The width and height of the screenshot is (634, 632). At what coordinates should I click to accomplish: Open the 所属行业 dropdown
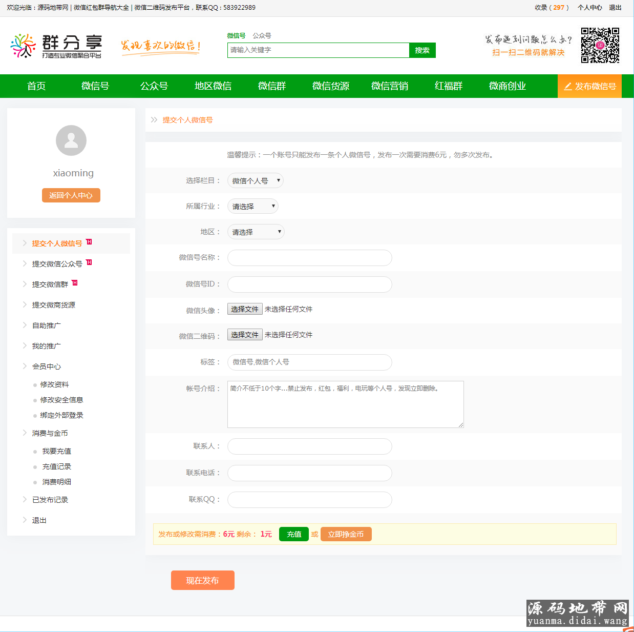coord(252,207)
